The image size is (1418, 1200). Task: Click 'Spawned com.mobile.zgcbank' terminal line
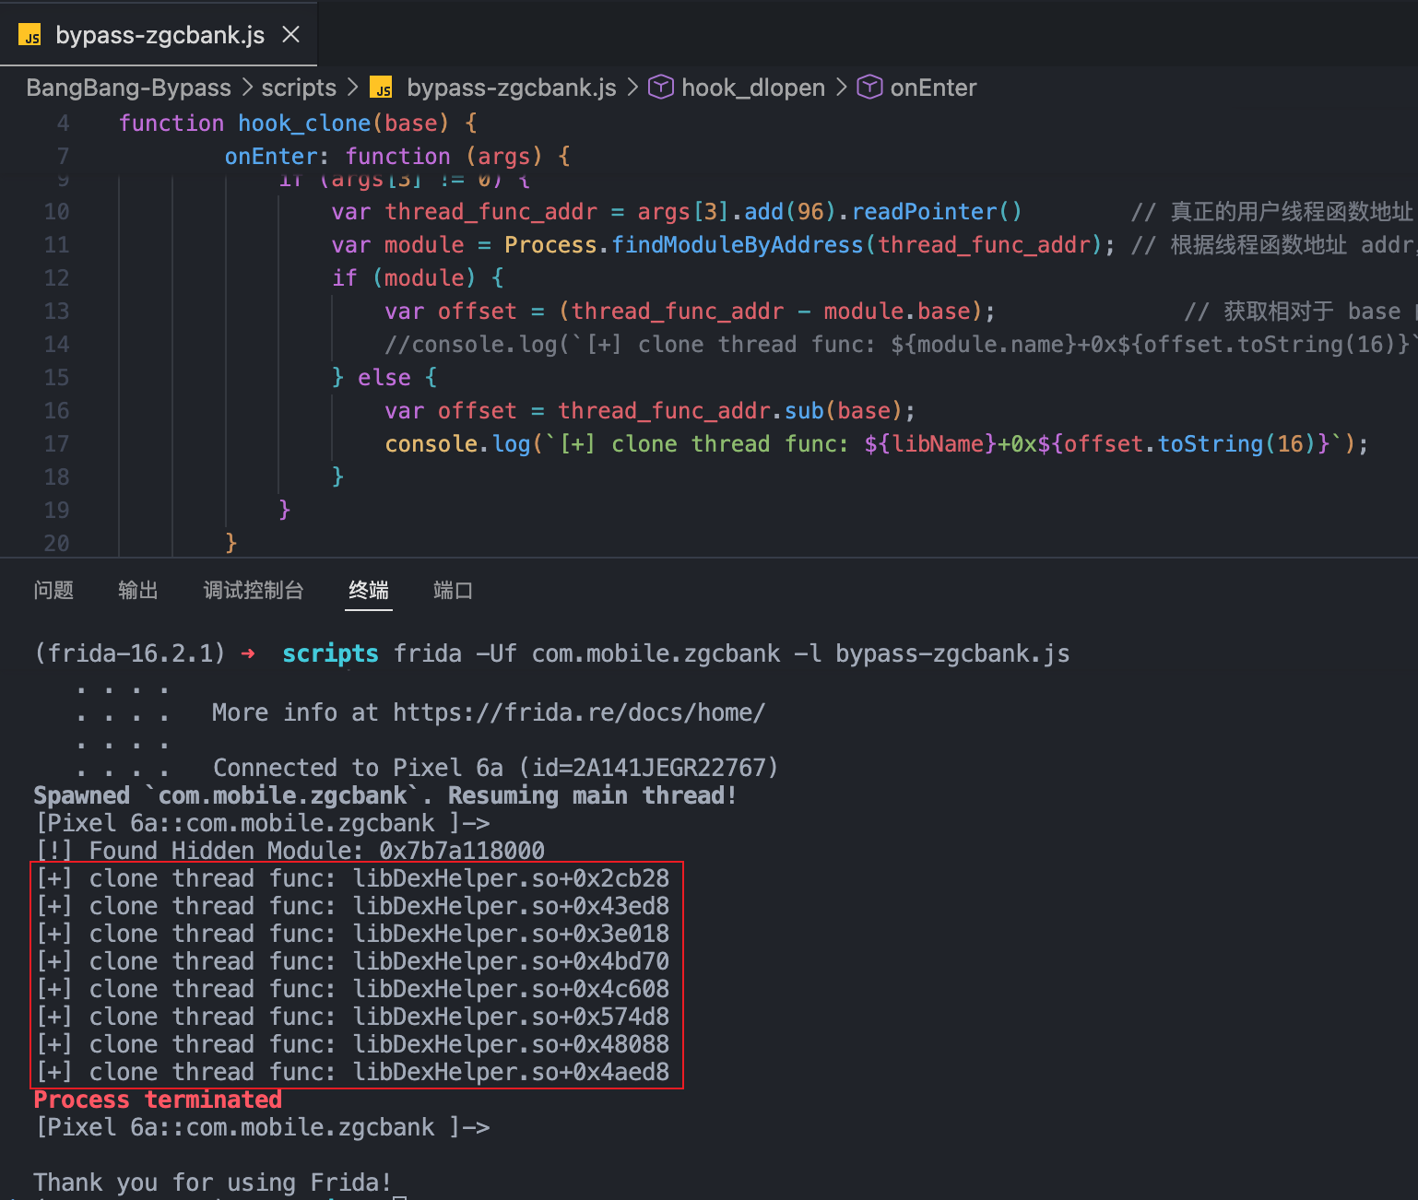385,795
